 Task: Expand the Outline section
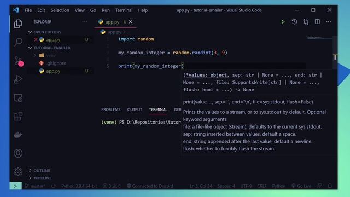click(42, 170)
